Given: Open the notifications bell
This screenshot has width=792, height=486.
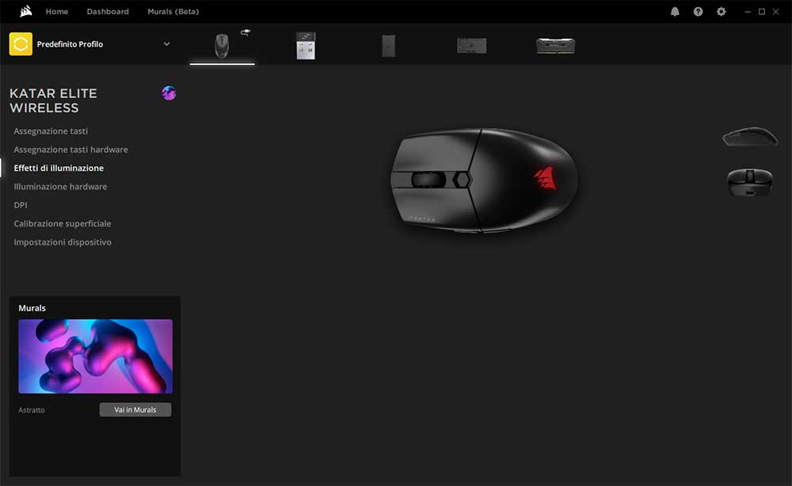Looking at the screenshot, I should [675, 12].
